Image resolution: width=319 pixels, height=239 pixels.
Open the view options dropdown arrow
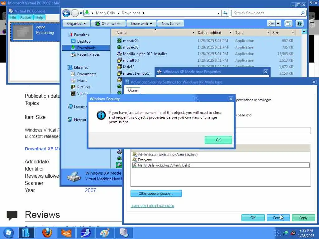[278, 24]
